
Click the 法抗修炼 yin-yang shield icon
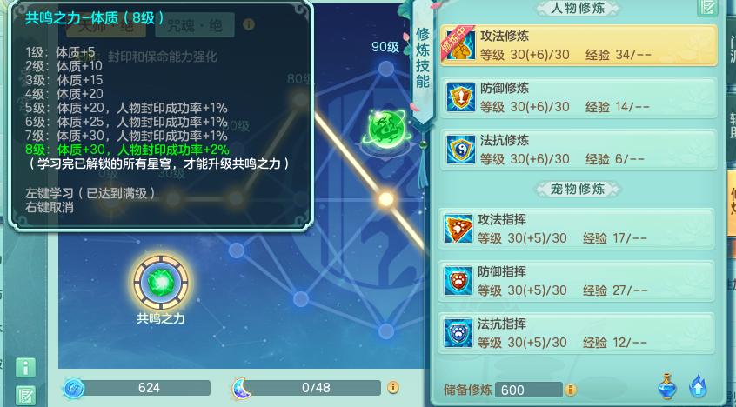[460, 150]
